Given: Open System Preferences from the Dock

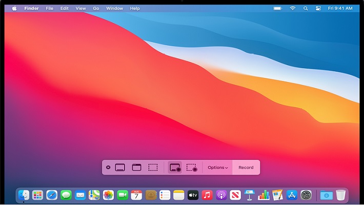Looking at the screenshot, I should point(306,195).
